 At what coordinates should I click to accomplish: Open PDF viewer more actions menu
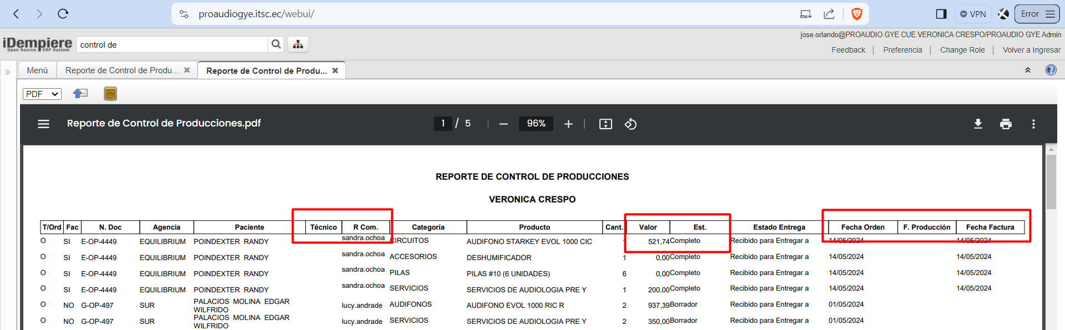point(1033,124)
